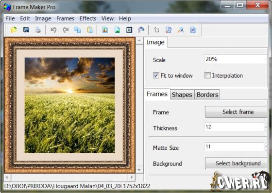This screenshot has height=193, width=272.
Task: Click the Thickness field showing 12
Action: pyautogui.click(x=234, y=127)
